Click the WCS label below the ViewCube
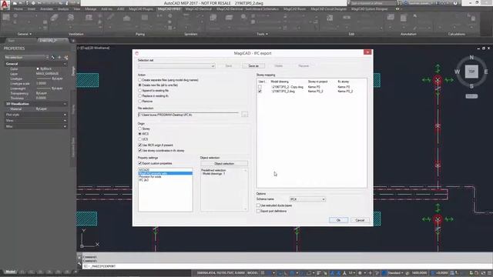This screenshot has height=277, width=493. pyautogui.click(x=471, y=96)
